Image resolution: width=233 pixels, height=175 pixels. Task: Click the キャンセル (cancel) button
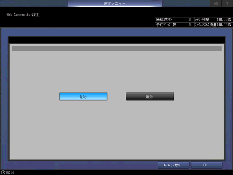click(x=174, y=165)
